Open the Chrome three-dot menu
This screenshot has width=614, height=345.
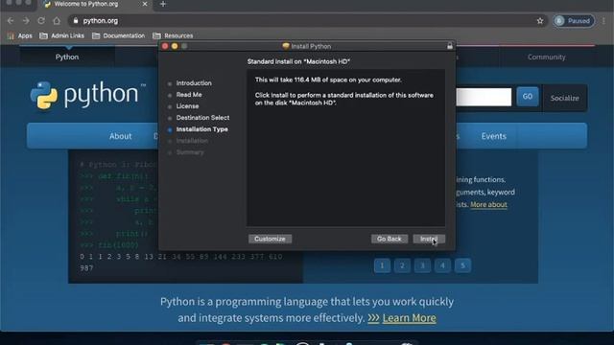603,21
